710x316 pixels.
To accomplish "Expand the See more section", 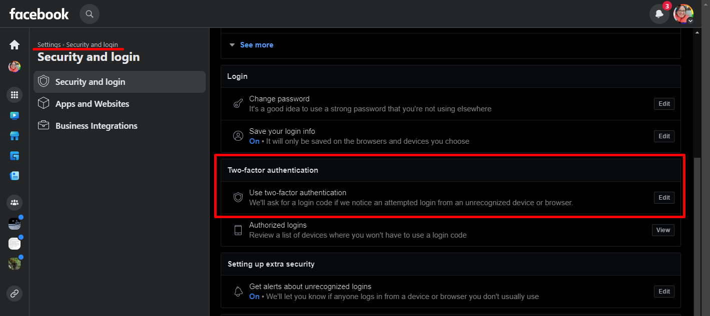I will click(256, 45).
